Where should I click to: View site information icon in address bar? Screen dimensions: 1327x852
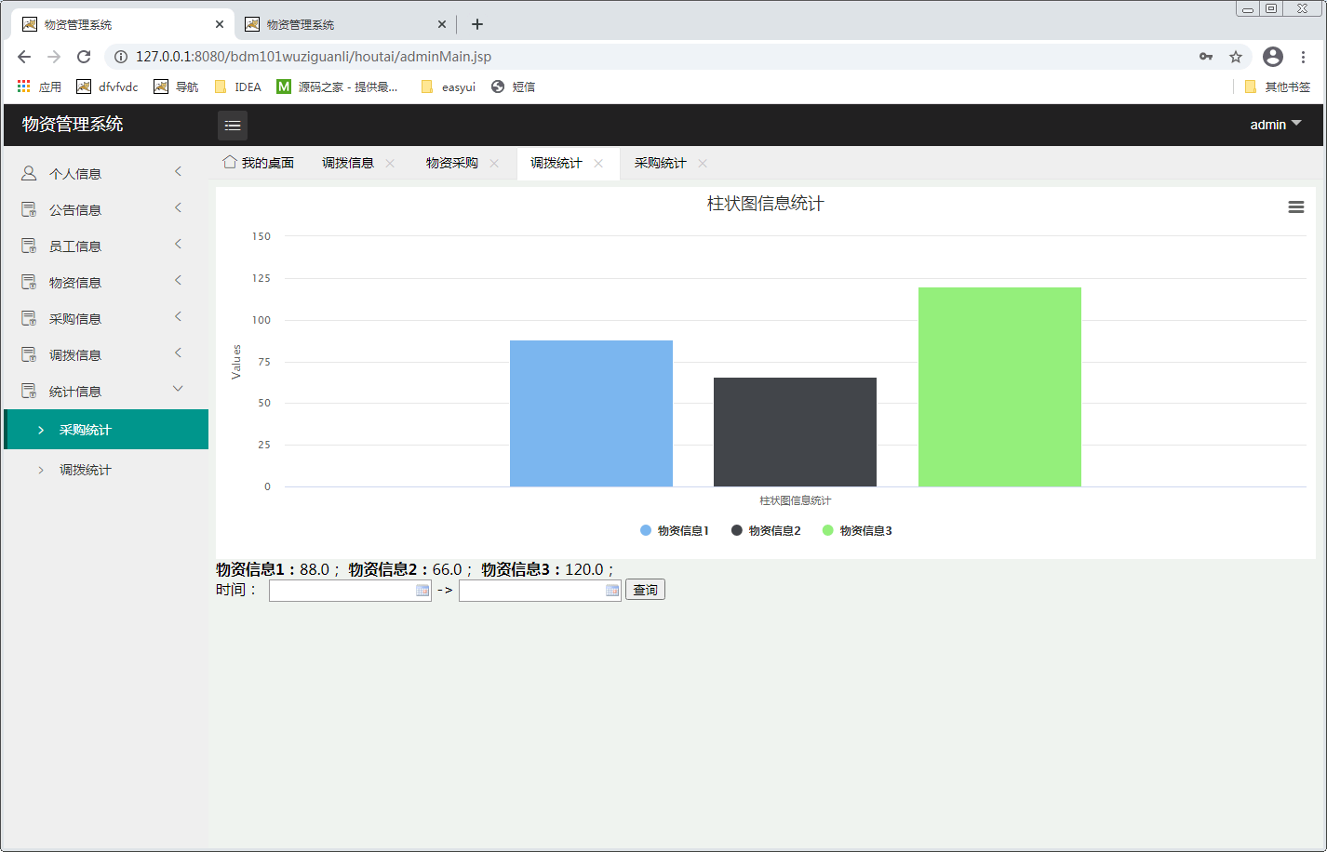(x=120, y=57)
